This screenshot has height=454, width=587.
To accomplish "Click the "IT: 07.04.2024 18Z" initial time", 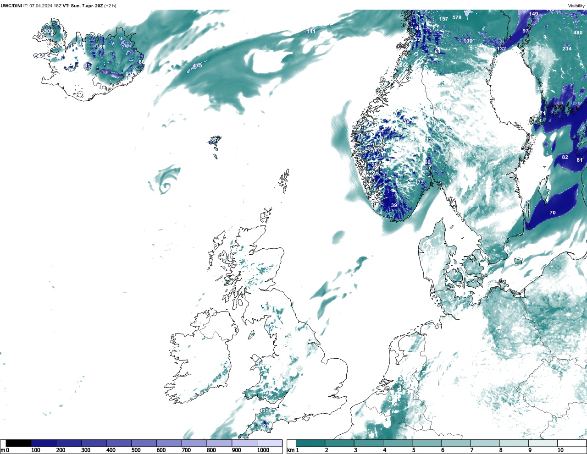I will tap(42, 6).
